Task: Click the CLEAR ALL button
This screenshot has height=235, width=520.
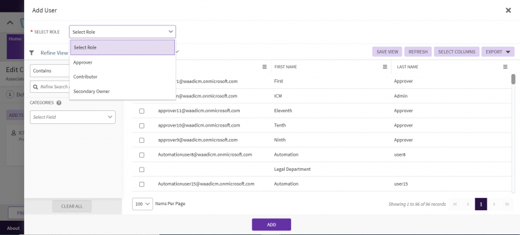Action: (71, 206)
